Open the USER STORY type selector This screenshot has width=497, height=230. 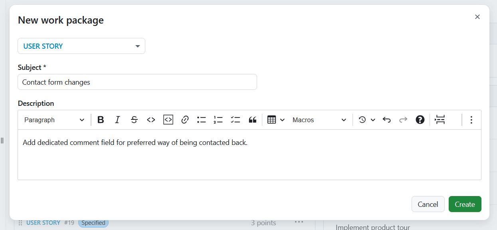81,46
